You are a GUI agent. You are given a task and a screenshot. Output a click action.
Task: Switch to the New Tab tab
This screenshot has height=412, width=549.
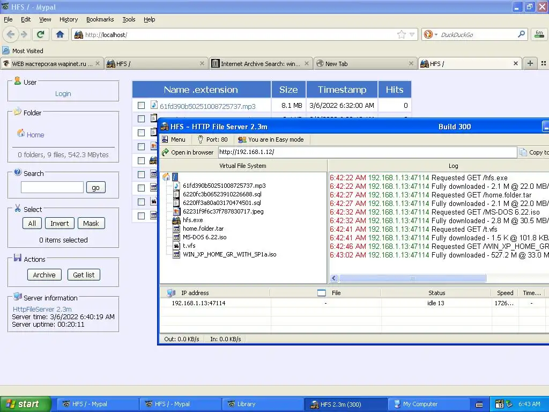(365, 64)
